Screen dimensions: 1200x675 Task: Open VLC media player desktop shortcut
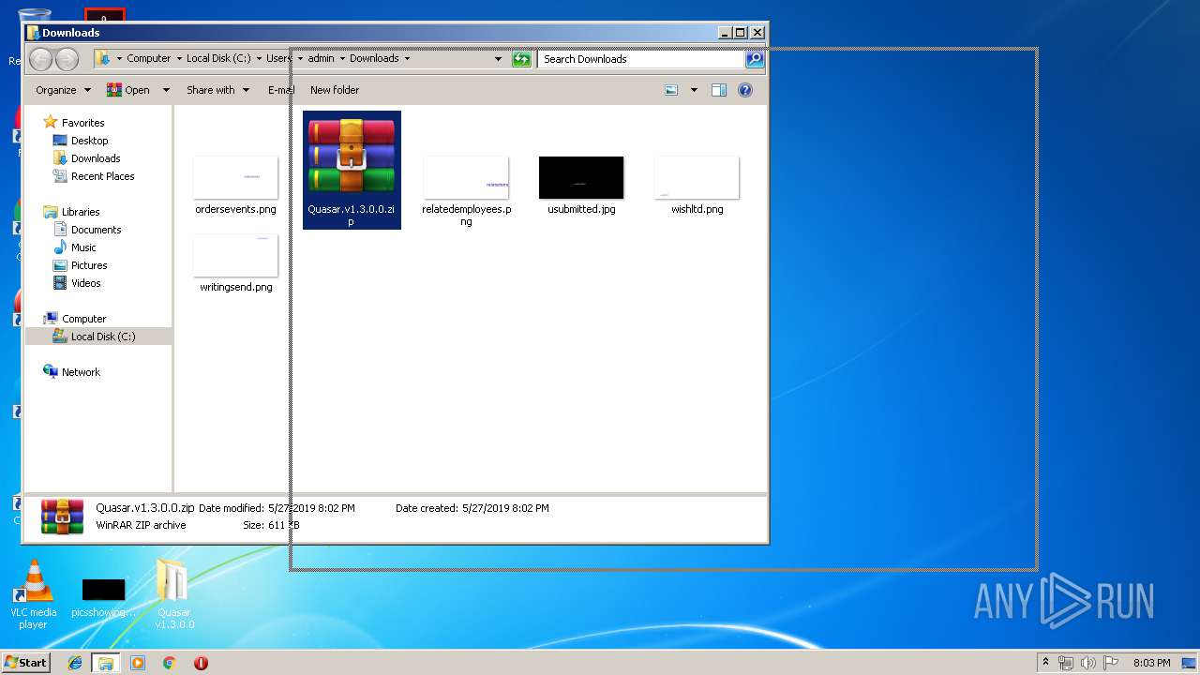click(x=33, y=594)
